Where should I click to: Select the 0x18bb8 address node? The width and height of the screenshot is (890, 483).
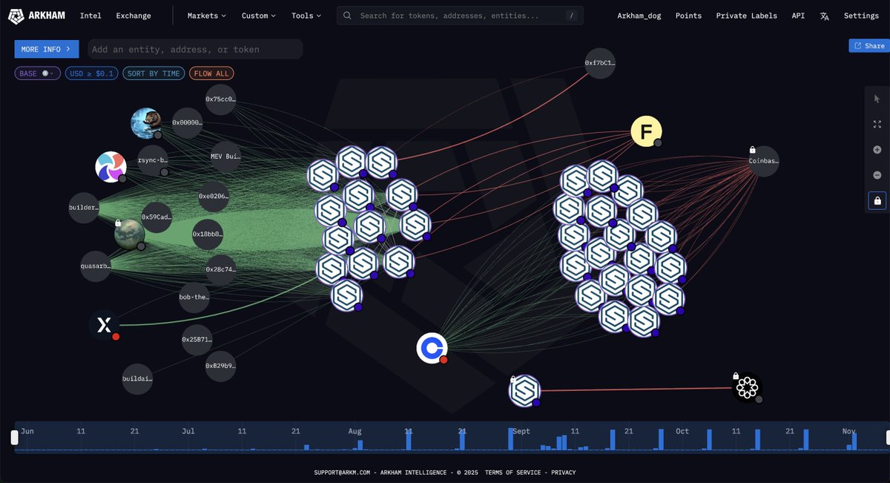207,234
